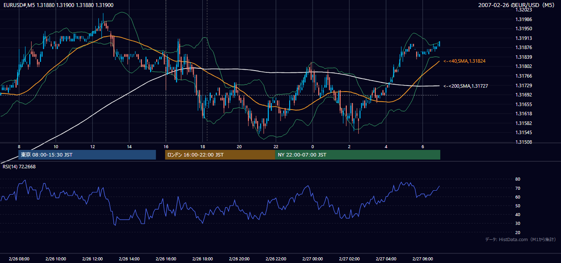Click hour tick '4' under price chart
This screenshot has height=263, width=561.
point(385,146)
